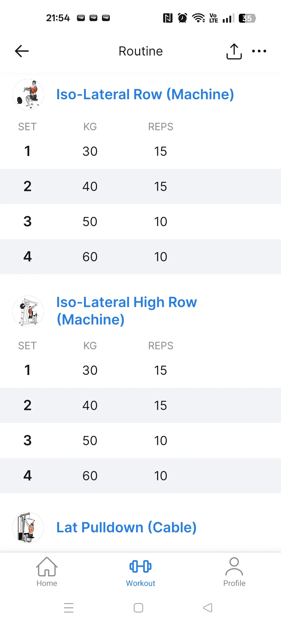The width and height of the screenshot is (281, 625).
Task: Open the three-dot more options menu
Action: [x=259, y=51]
